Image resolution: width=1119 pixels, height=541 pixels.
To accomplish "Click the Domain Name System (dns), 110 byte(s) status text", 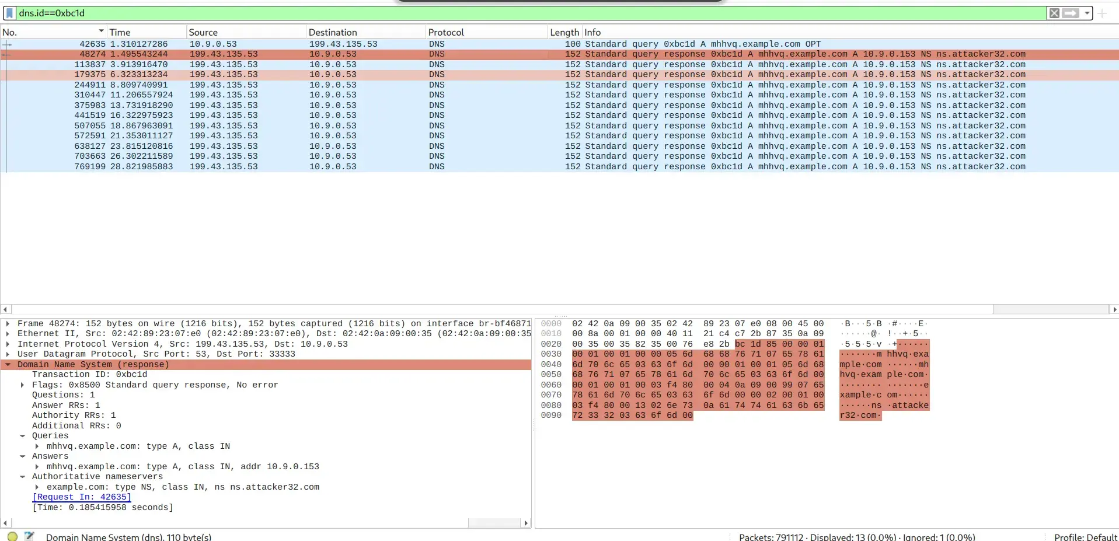I will click(128, 536).
